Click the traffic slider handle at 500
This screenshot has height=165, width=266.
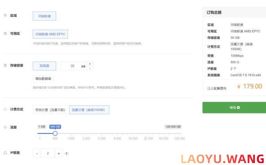tap(55, 134)
